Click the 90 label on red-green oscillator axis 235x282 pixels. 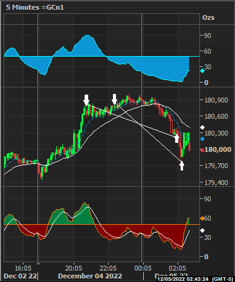click(207, 199)
